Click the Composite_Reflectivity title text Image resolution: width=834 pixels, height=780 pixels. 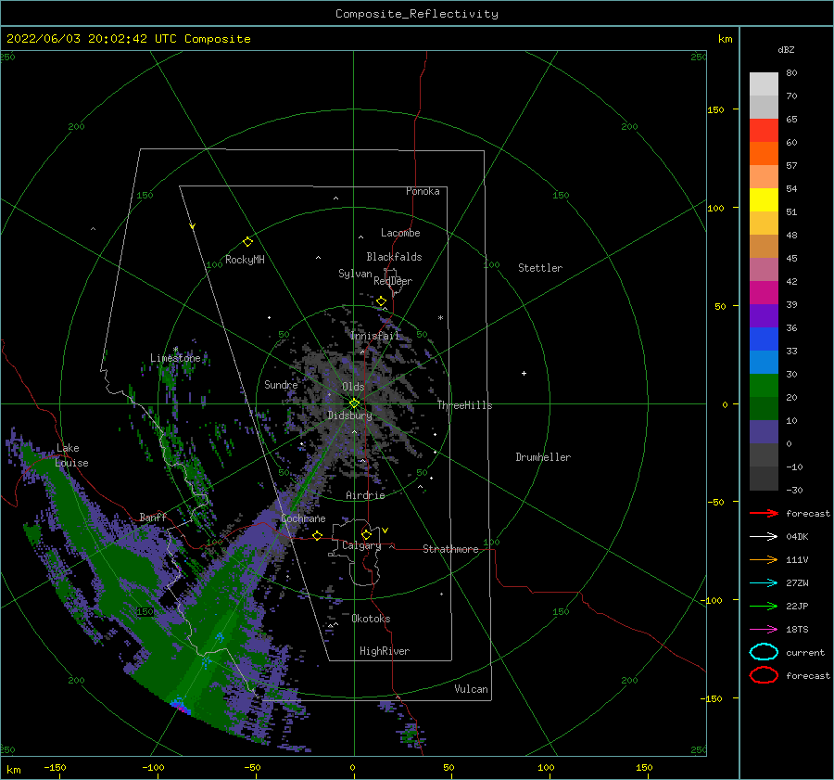(416, 14)
